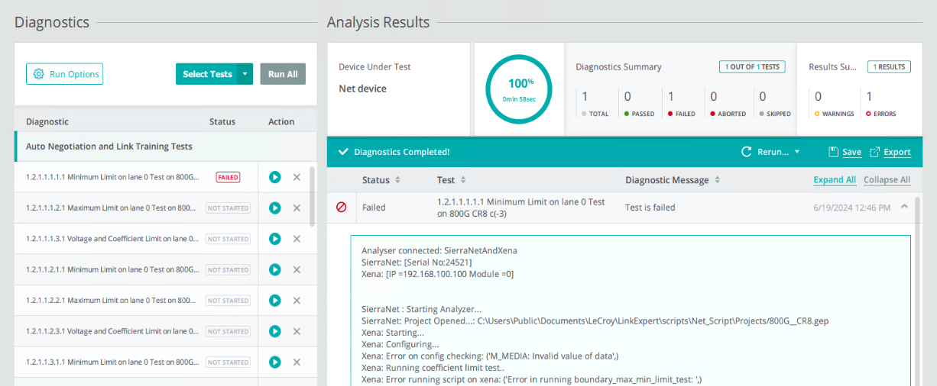Collapse the failed test result row
The image size is (937, 386).
pyautogui.click(x=904, y=206)
